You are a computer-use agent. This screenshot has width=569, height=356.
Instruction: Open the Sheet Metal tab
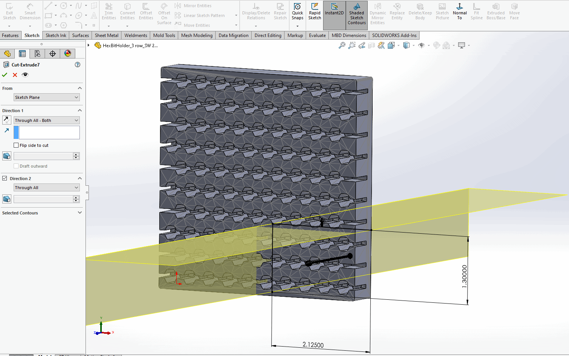coord(107,35)
